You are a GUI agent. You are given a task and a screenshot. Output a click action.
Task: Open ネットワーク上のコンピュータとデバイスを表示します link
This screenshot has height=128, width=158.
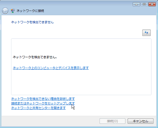51,68
